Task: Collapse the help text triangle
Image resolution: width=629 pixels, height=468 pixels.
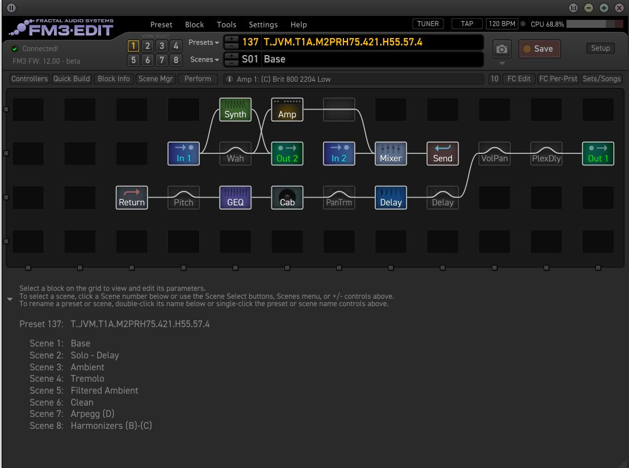Action: pyautogui.click(x=10, y=299)
